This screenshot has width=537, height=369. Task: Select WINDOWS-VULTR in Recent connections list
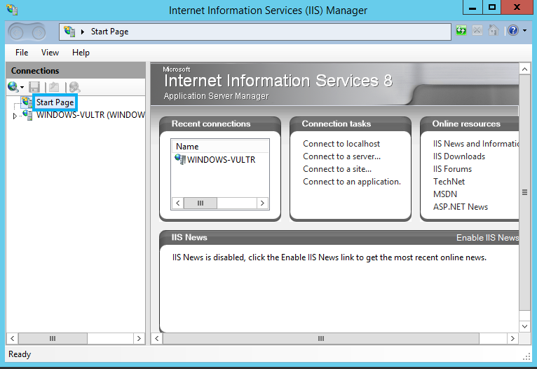(215, 159)
